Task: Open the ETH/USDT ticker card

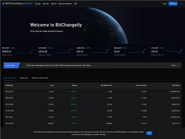Action: tap(55, 52)
